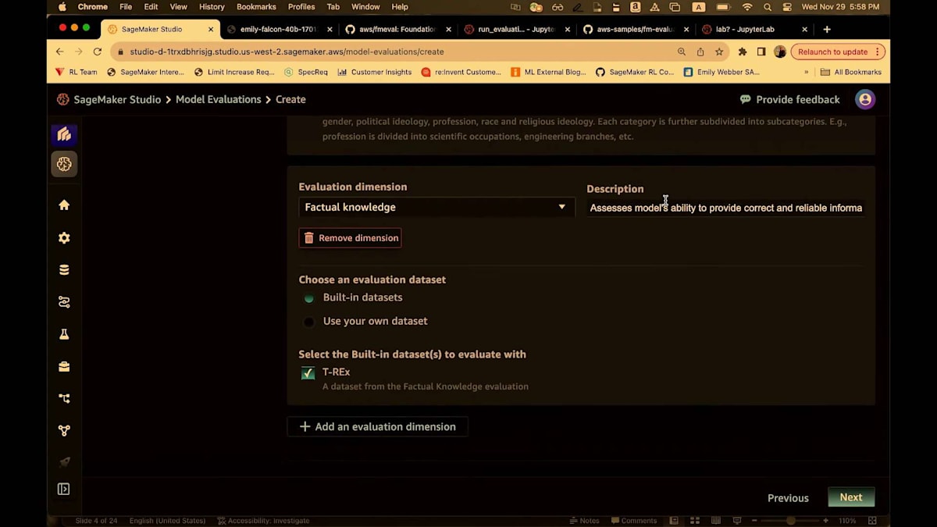Viewport: 937px width, 527px height.
Task: Open the Customer Insights bookmark
Action: (375, 72)
